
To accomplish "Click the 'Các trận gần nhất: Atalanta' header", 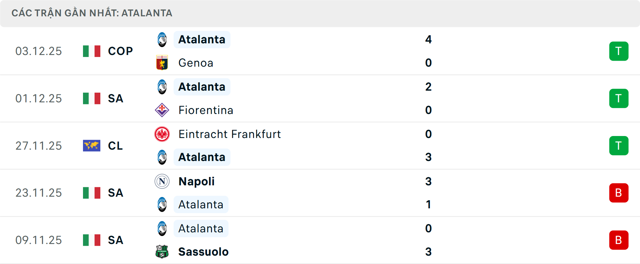I will pos(92,13).
